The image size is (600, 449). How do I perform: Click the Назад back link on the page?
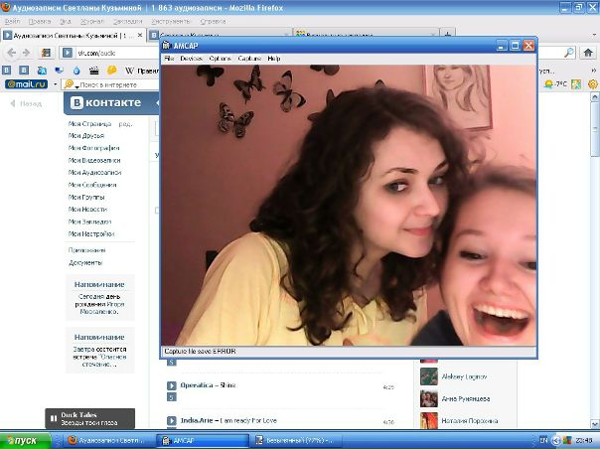click(26, 103)
